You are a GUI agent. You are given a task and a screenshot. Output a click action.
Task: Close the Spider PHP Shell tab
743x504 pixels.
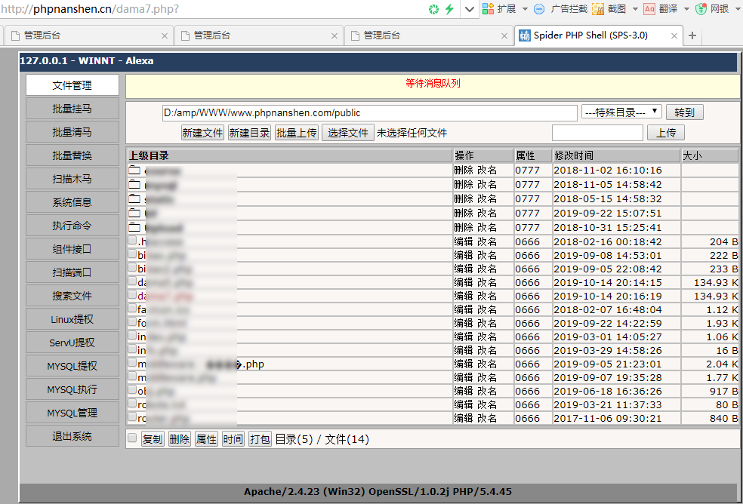click(x=674, y=35)
